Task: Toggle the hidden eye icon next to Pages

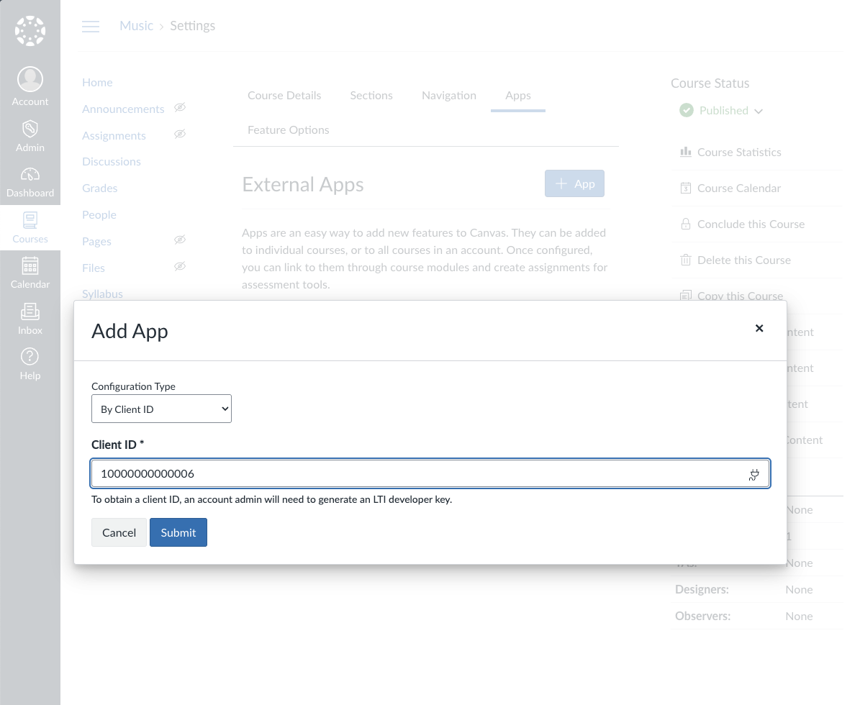Action: (x=180, y=240)
